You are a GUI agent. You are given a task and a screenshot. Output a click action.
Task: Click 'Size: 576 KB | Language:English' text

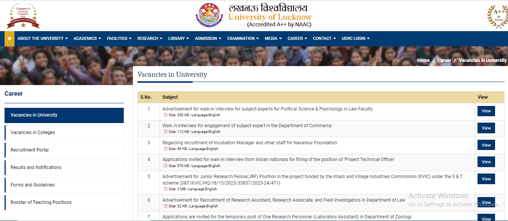tap(194, 166)
